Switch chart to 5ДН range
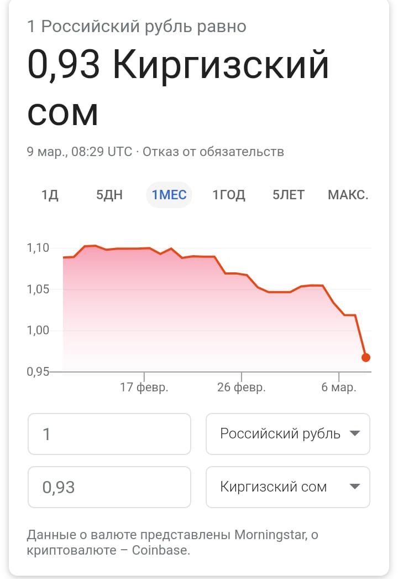Viewport: 398px width, 579px height. pyautogui.click(x=109, y=195)
